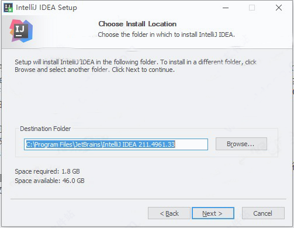
Task: Minimize the IntelliJ IDEA Setup window
Action: coord(226,8)
